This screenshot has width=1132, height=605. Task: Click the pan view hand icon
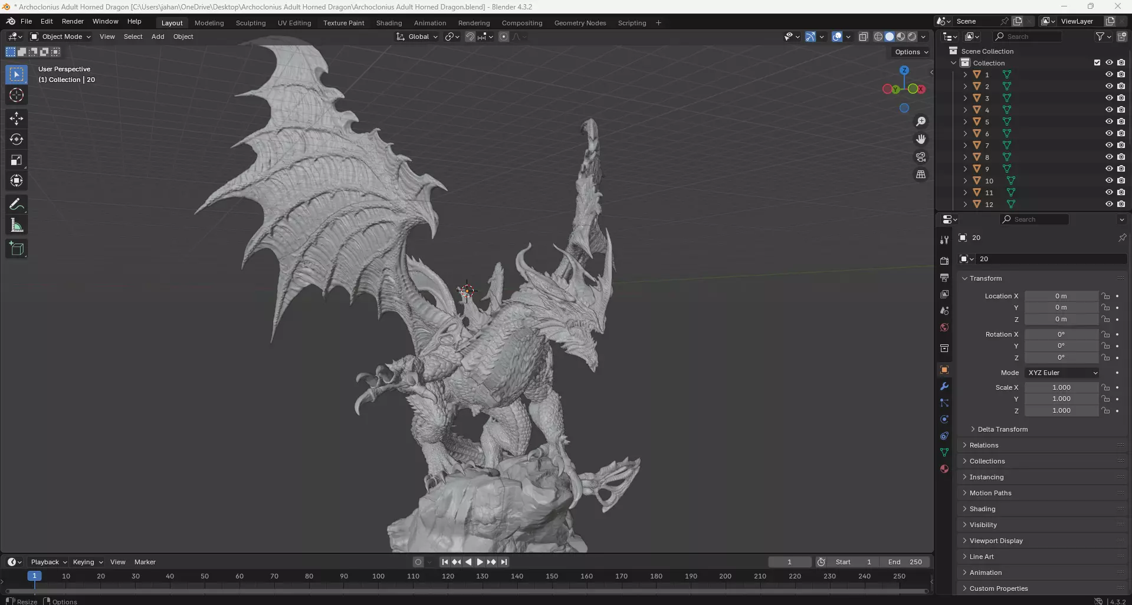click(x=921, y=139)
